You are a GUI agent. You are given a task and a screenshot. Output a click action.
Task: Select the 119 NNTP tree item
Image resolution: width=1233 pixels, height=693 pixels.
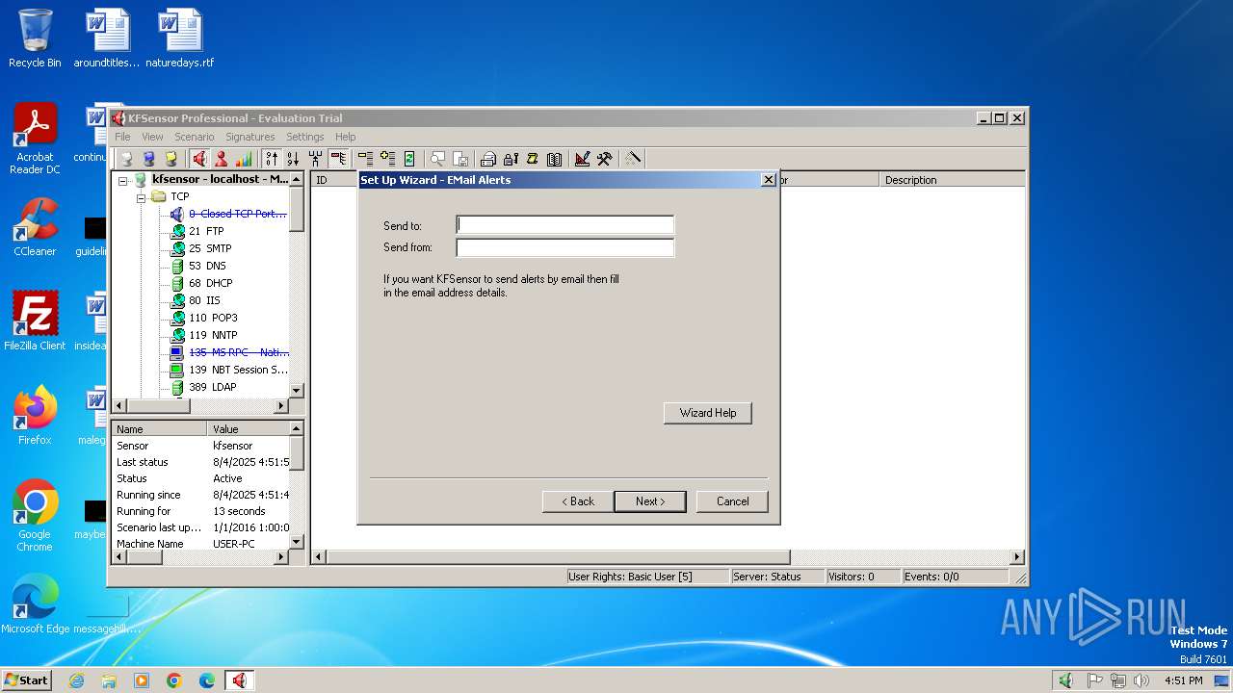pos(212,335)
